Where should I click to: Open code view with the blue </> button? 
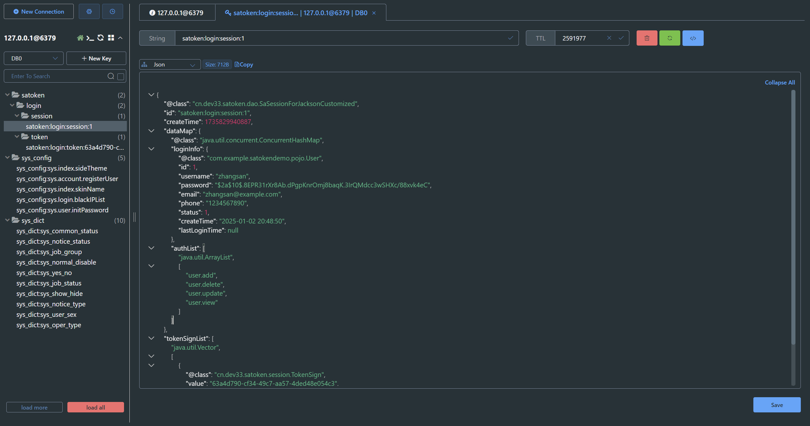pos(693,38)
